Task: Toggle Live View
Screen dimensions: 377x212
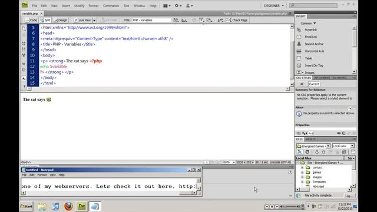Action: coord(82,20)
